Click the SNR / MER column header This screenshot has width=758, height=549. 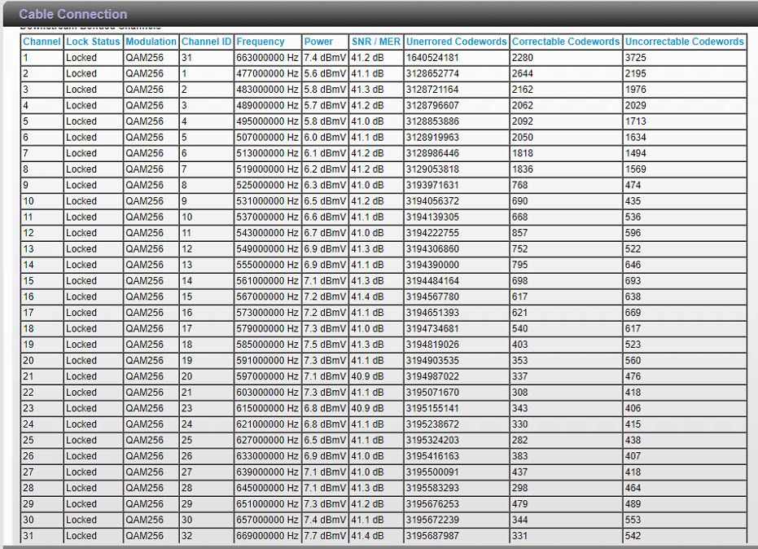tap(376, 42)
